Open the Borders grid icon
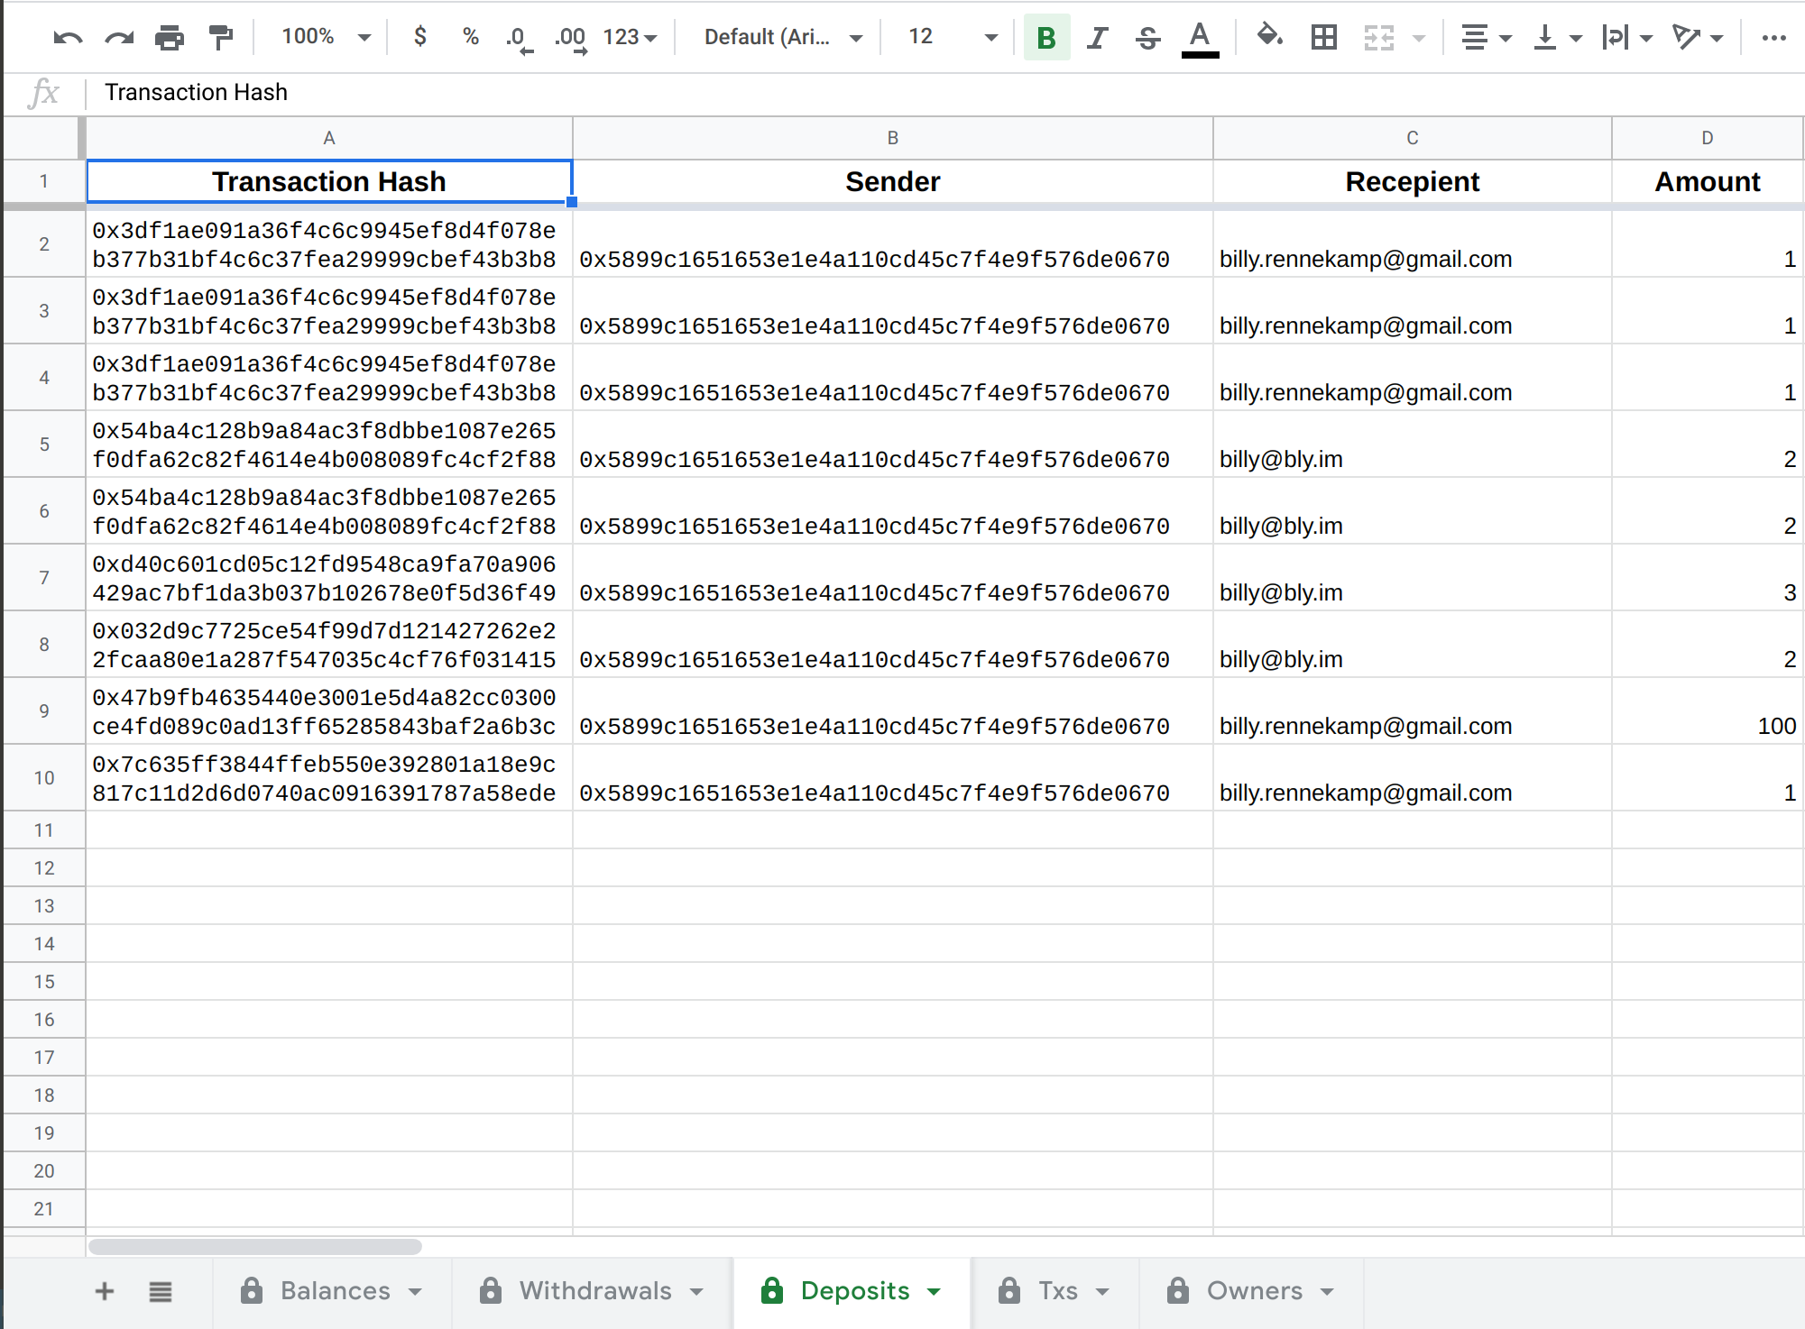1805x1329 pixels. (x=1323, y=37)
